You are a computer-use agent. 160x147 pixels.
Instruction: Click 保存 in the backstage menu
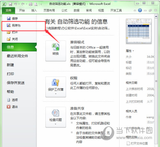(12, 18)
